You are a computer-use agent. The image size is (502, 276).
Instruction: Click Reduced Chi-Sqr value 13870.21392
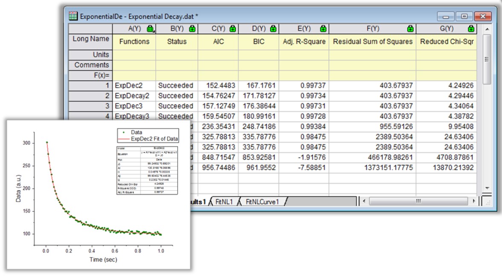446,168
